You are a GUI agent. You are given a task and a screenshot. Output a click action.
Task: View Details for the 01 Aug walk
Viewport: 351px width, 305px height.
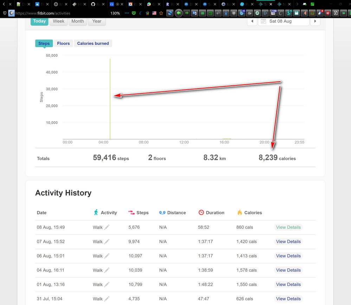click(288, 284)
